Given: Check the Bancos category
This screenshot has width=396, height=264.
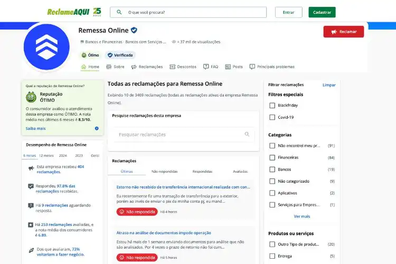Looking at the screenshot, I should pyautogui.click(x=272, y=169).
